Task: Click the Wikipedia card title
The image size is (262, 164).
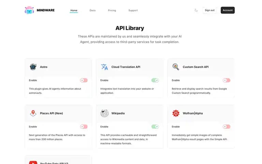Action: 118,113
